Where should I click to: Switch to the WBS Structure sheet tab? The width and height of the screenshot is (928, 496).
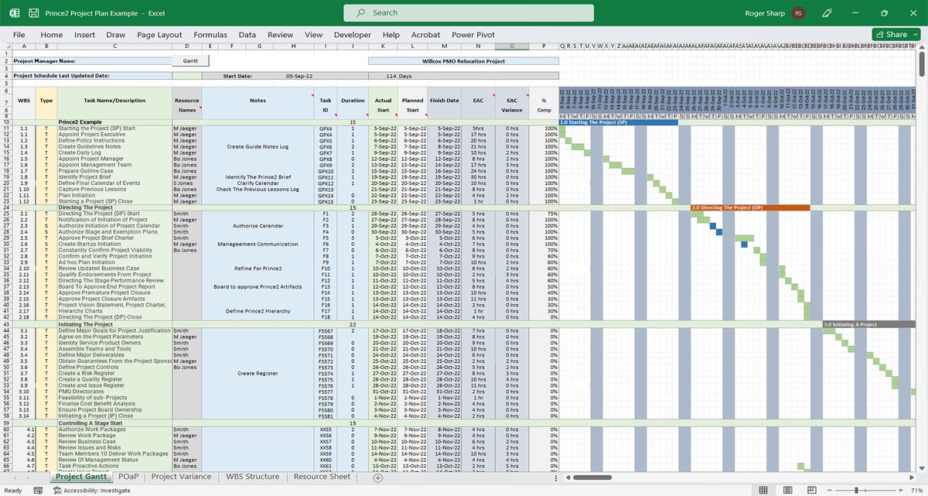coord(252,477)
